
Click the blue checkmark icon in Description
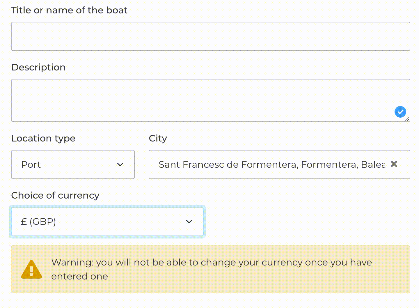[x=400, y=112]
